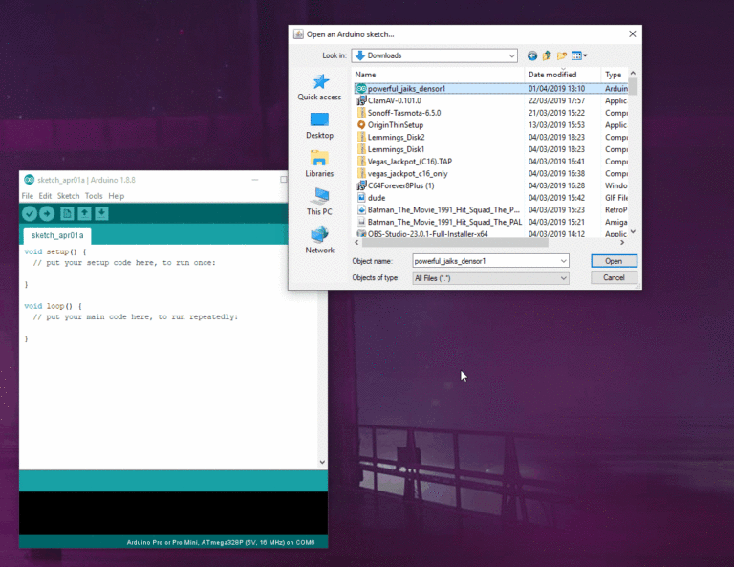Image resolution: width=734 pixels, height=567 pixels.
Task: Click the Save sketch down-arrow icon
Action: click(101, 213)
